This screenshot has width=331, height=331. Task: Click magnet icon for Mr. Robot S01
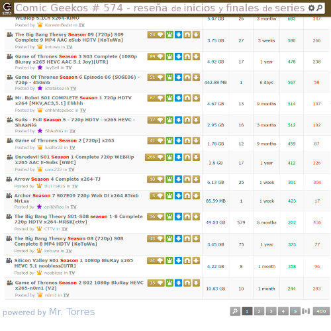[187, 98]
